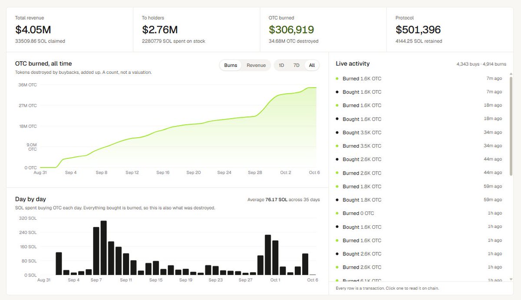Image resolution: width=521 pixels, height=300 pixels.
Task: Select the 7D time range
Action: click(297, 65)
